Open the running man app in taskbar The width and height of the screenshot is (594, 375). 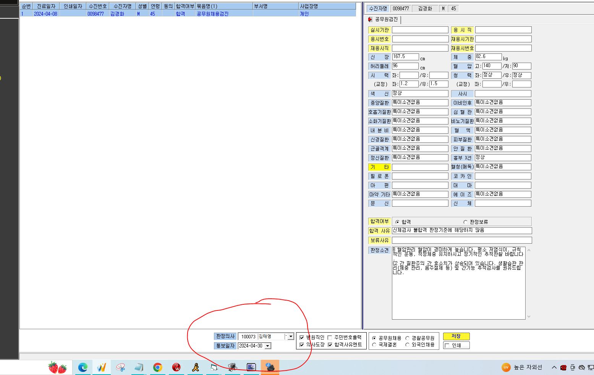click(x=195, y=367)
